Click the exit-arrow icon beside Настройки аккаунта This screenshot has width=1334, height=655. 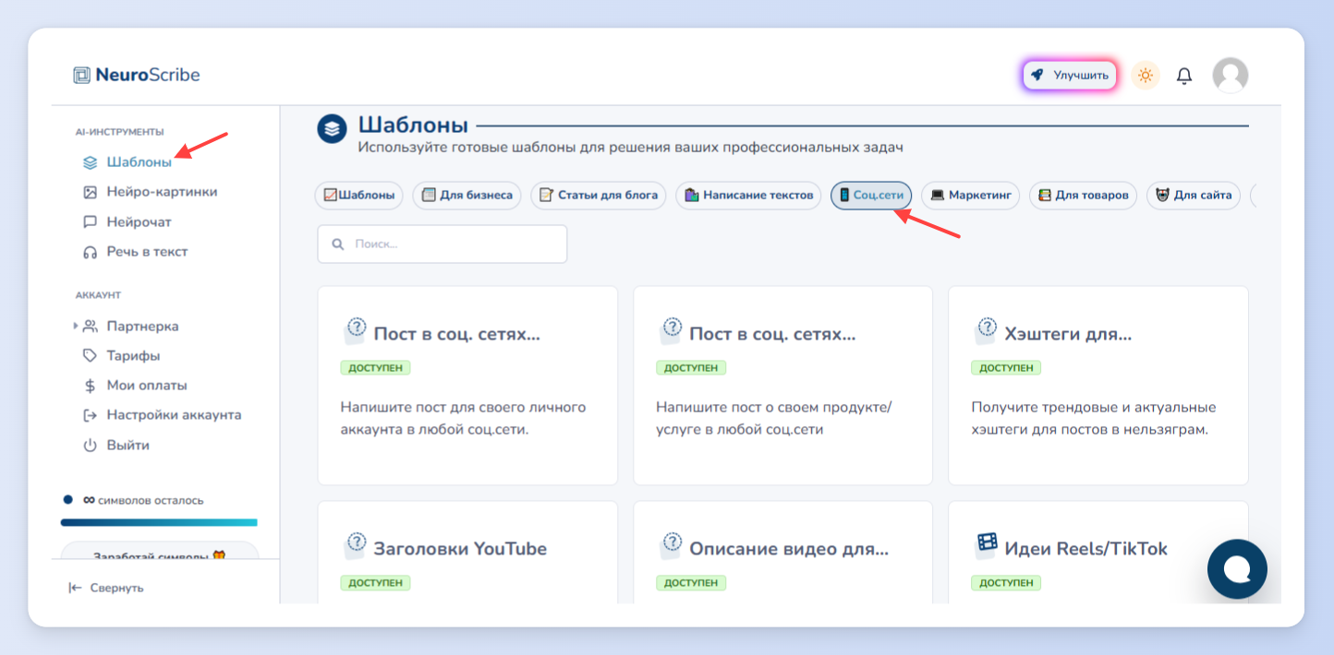90,415
